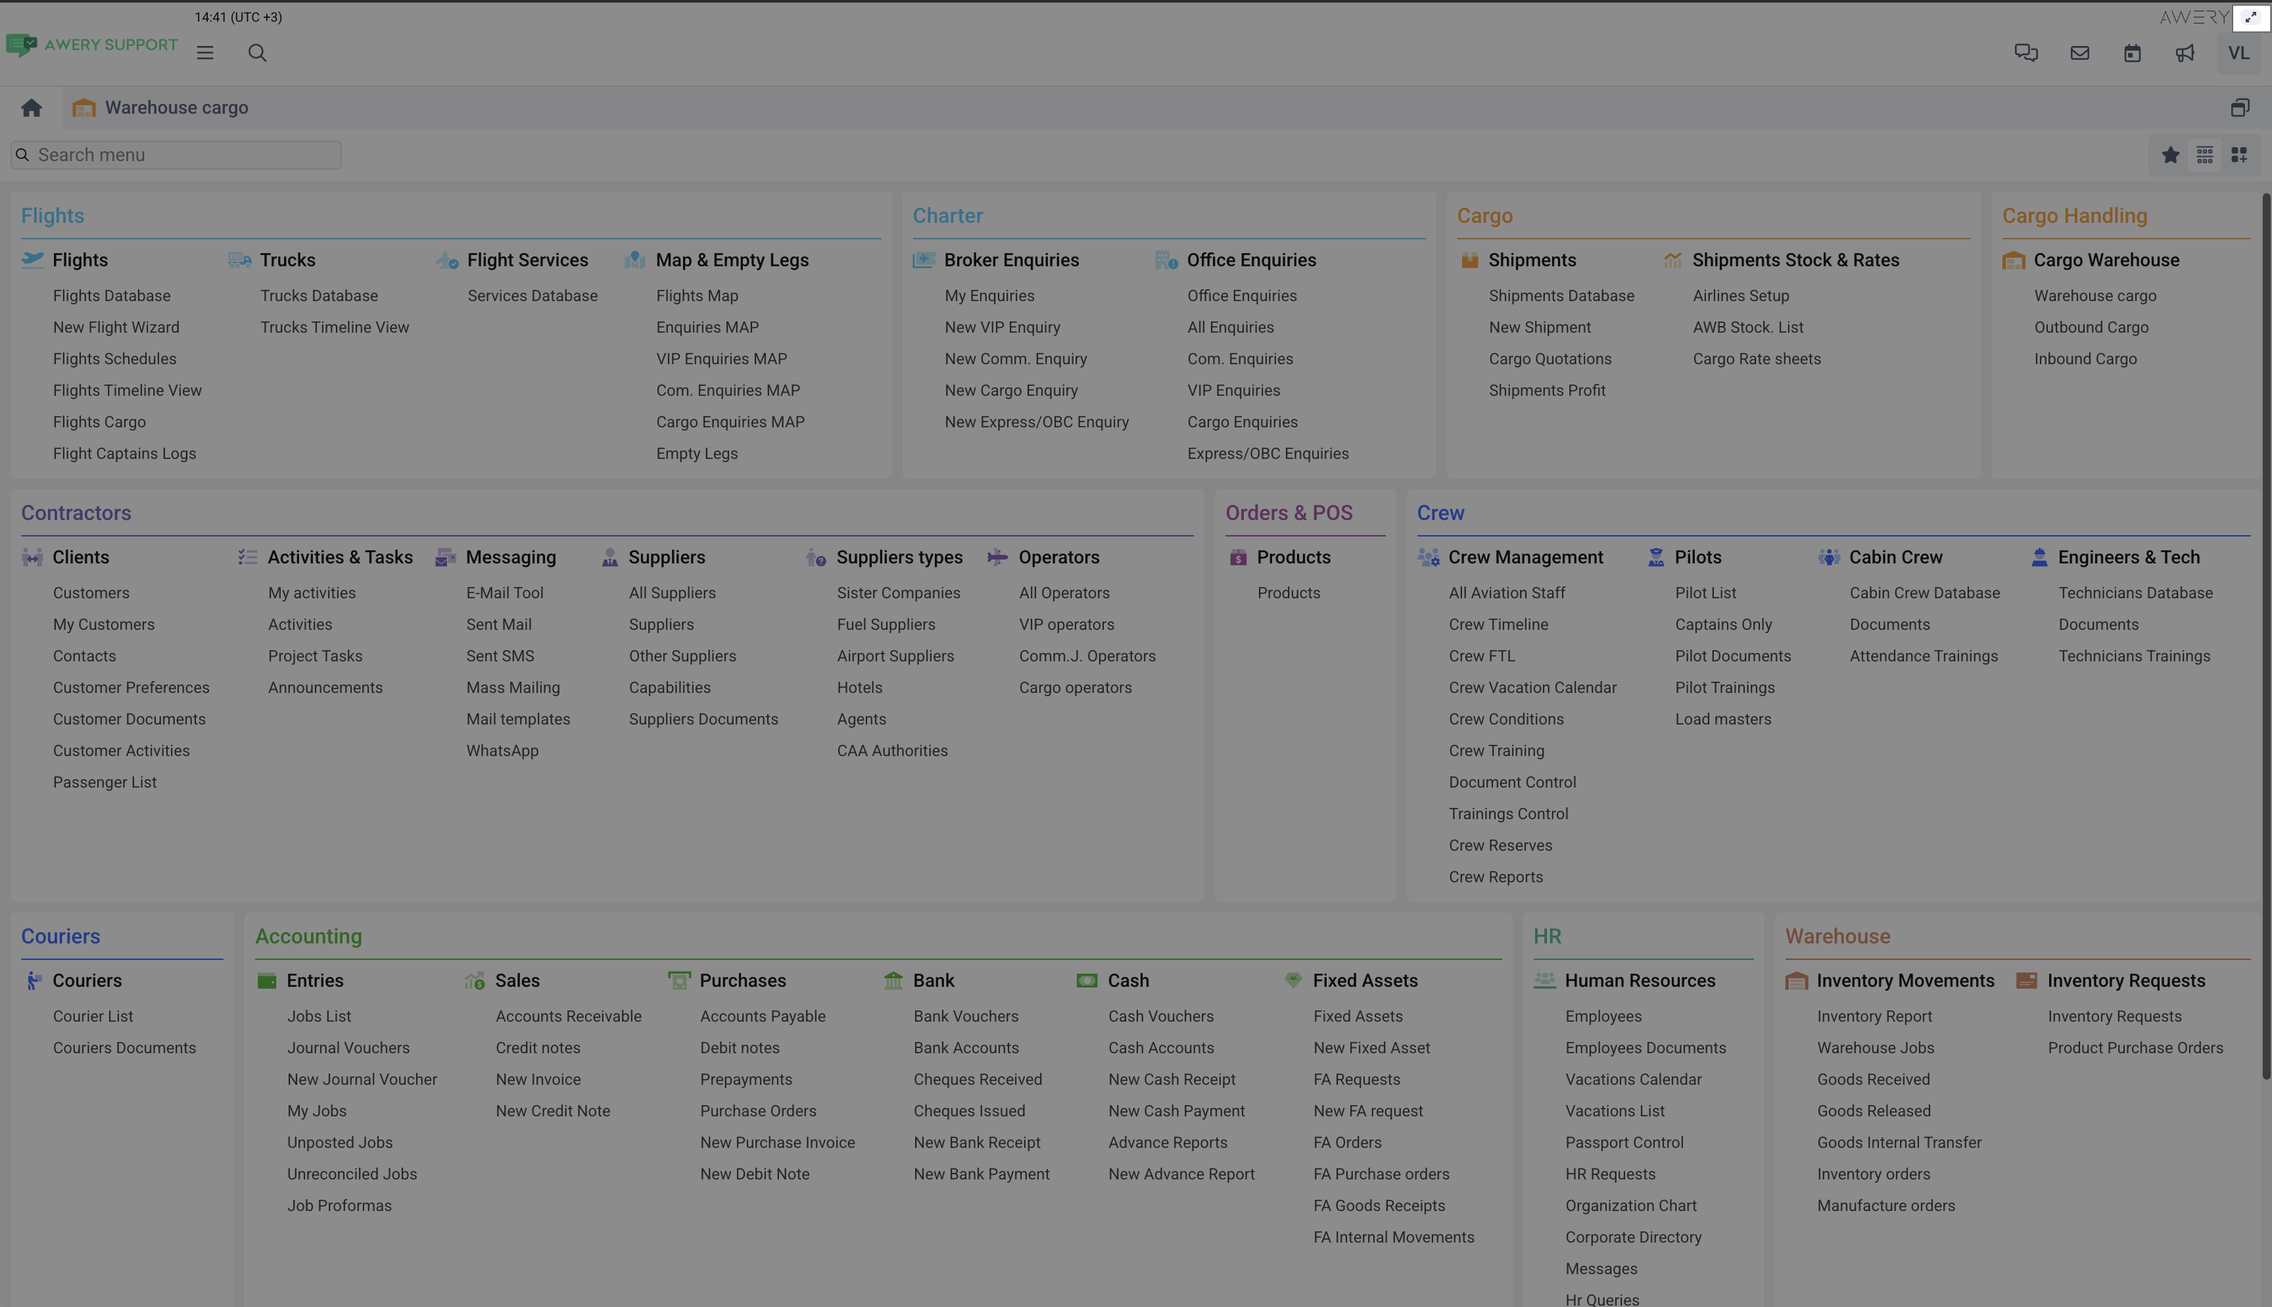The image size is (2272, 1307).
Task: Open the calendar icon in header
Action: pos(2132,53)
